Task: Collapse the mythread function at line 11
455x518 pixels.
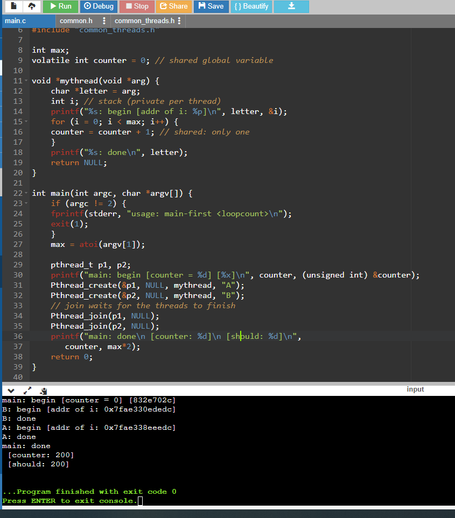Action: [26, 81]
